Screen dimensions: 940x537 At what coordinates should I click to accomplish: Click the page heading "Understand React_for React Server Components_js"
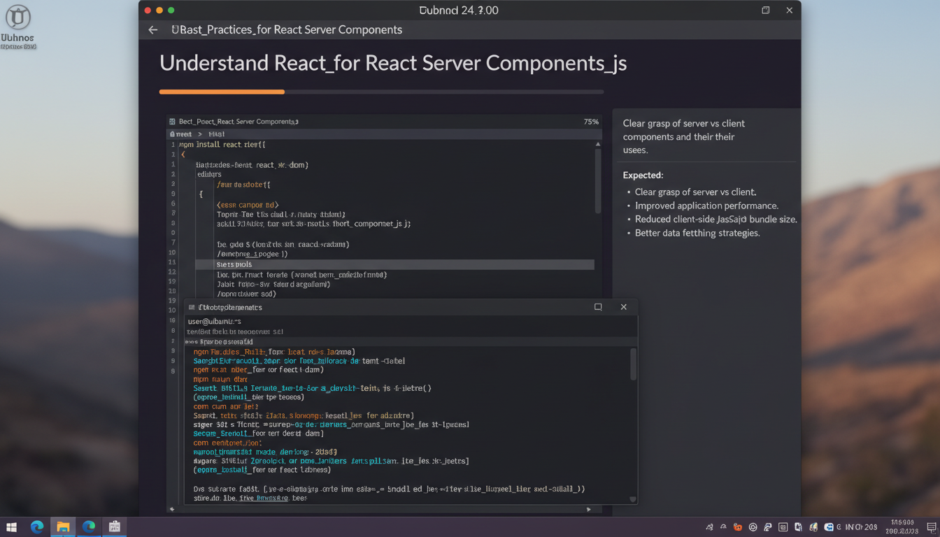pyautogui.click(x=393, y=63)
